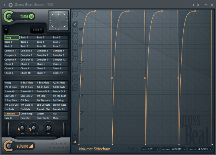
Task: Click the keyboard icon left of Hold
Action: click(130, 149)
